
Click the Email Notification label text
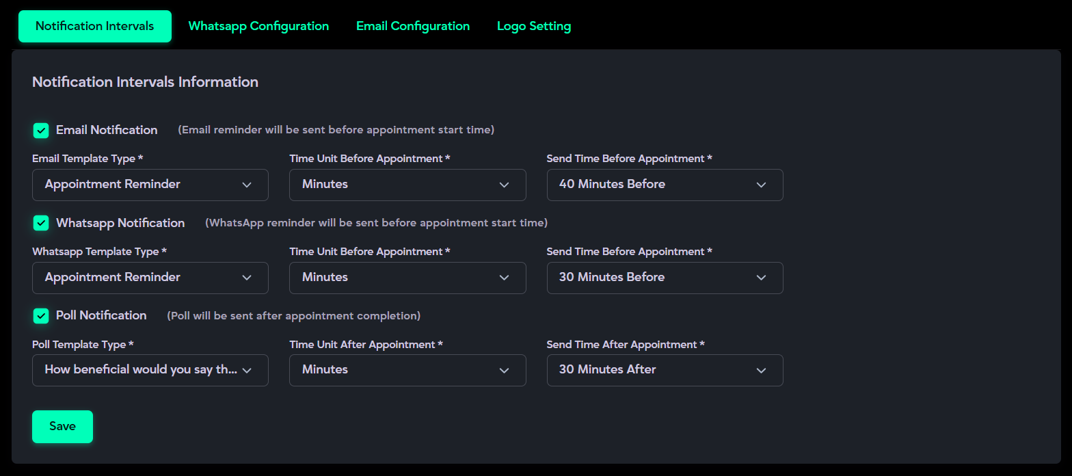[x=107, y=130]
